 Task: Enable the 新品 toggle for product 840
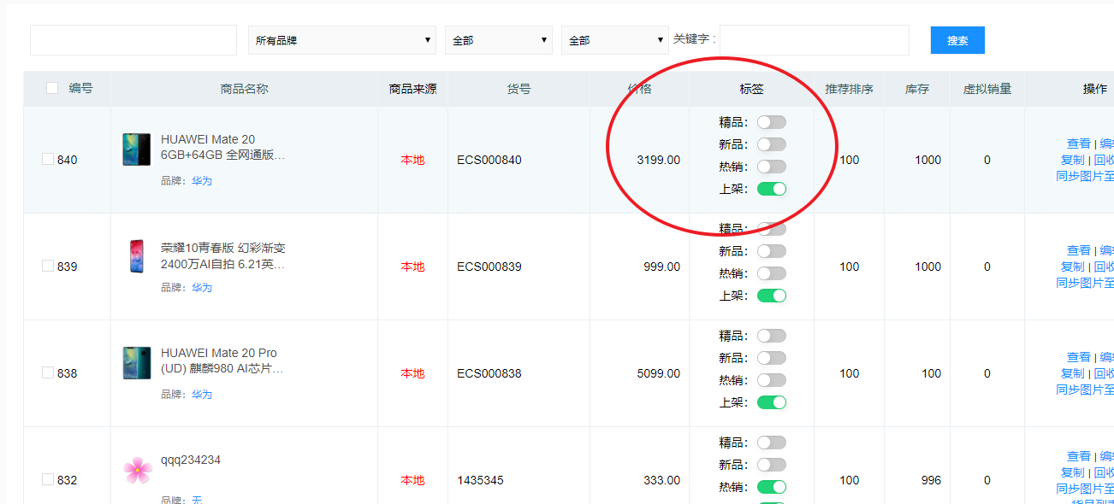pyautogui.click(x=772, y=144)
